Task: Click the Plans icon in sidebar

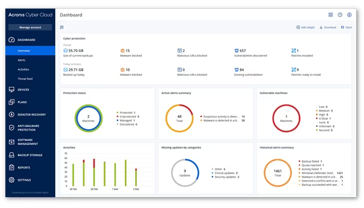Action: 11,102
